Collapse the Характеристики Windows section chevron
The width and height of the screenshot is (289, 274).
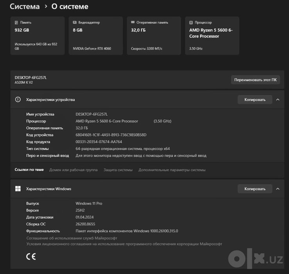coord(278,189)
